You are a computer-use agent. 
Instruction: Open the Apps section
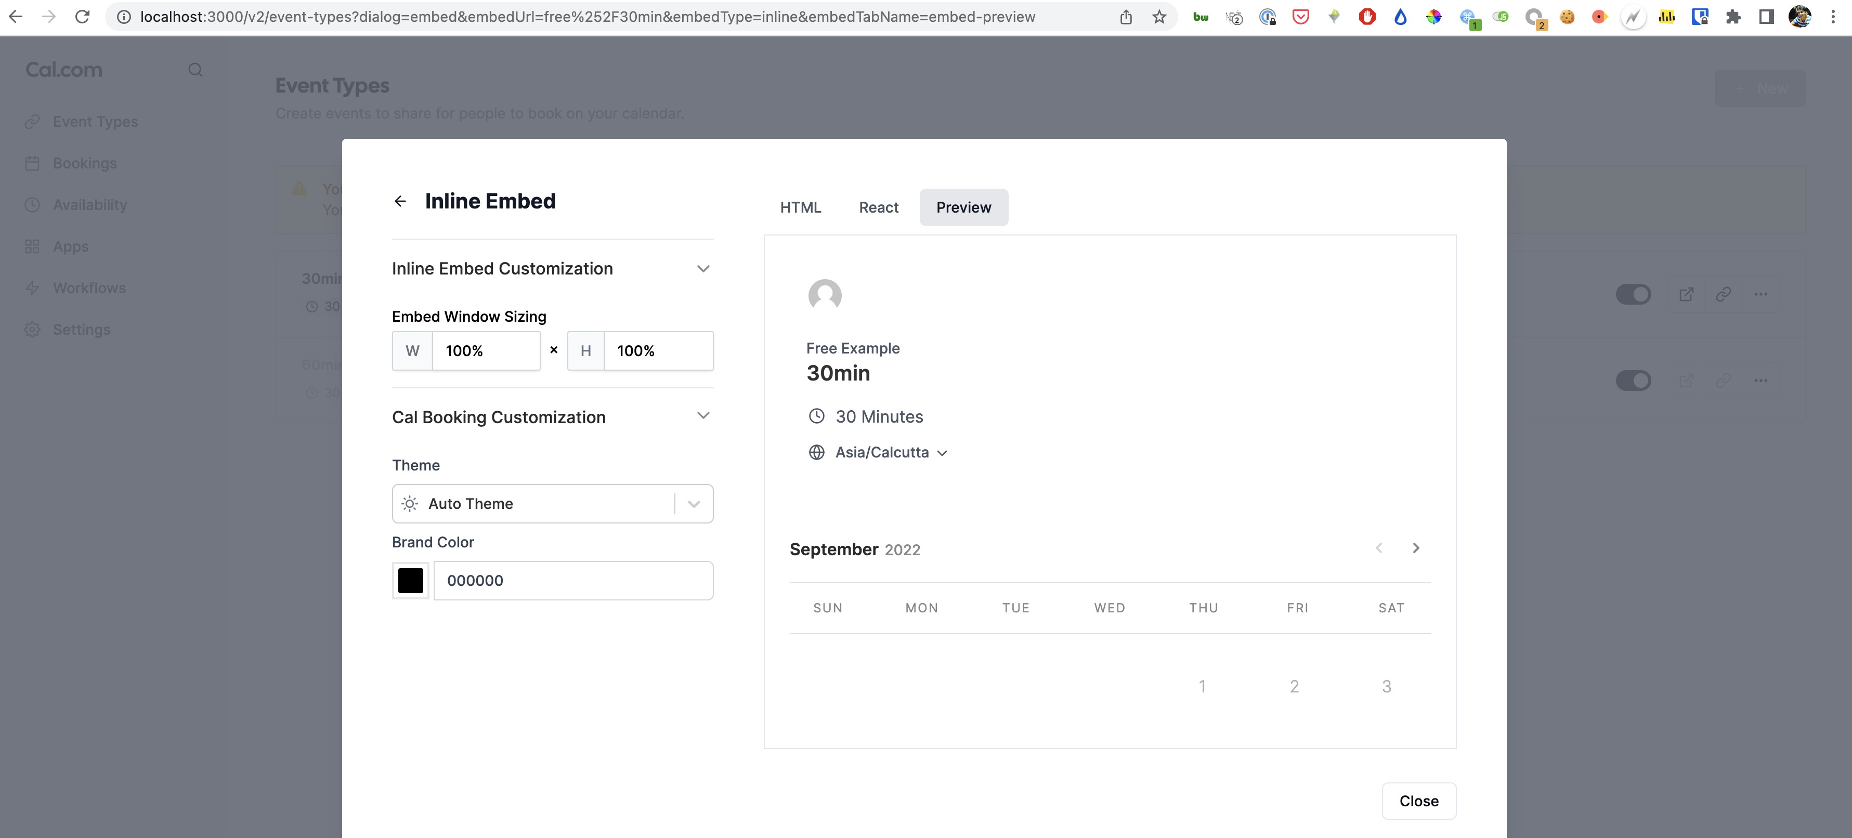click(x=71, y=246)
